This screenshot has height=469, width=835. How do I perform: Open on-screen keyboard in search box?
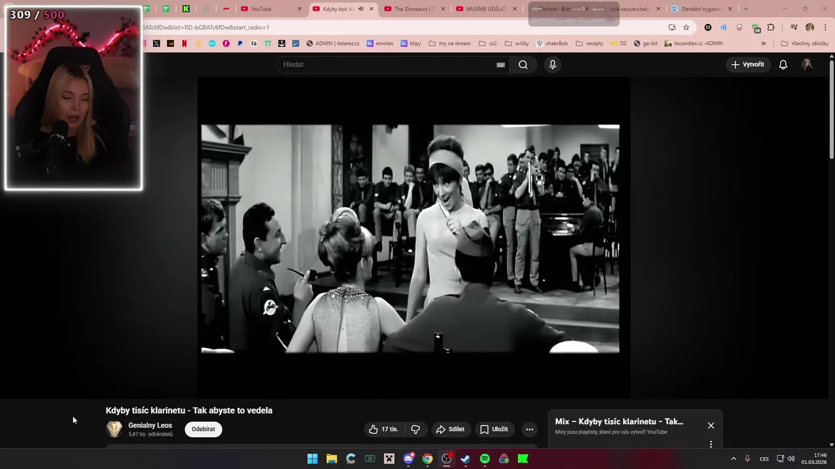[x=500, y=64]
